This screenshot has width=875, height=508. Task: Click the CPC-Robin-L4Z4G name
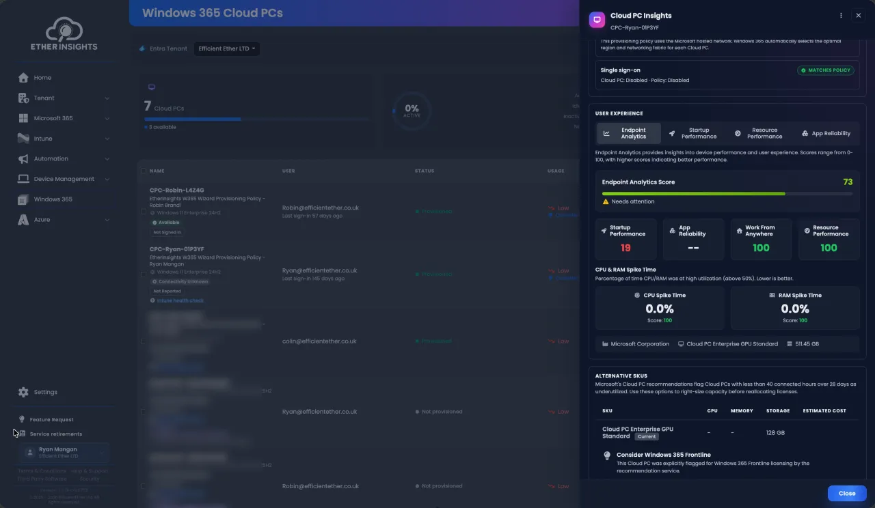(177, 190)
